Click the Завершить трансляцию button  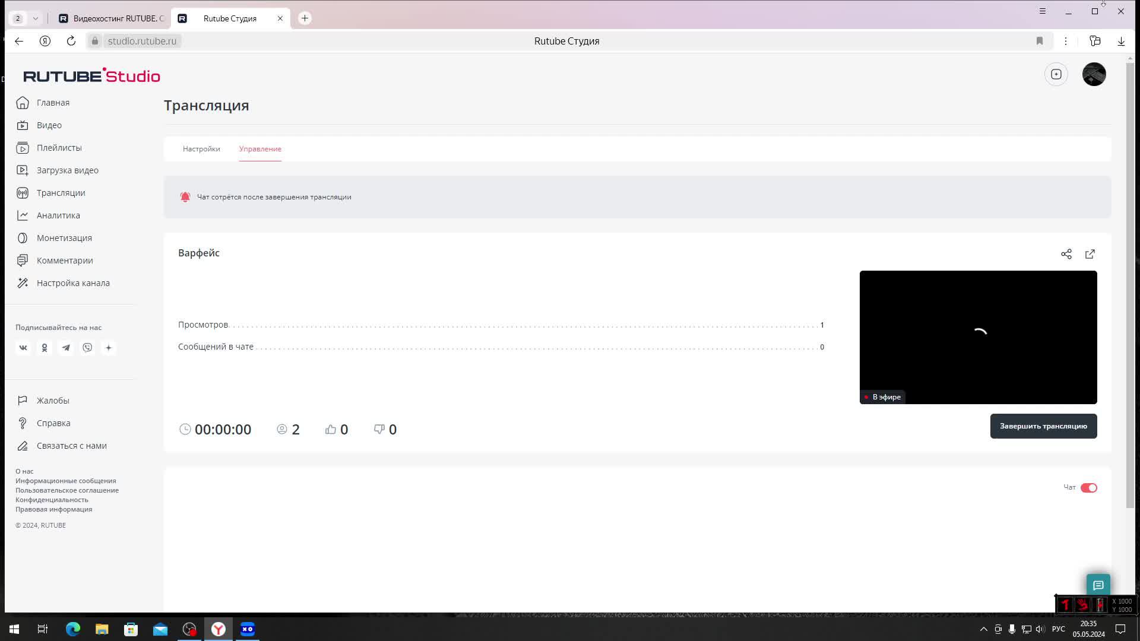click(1043, 426)
